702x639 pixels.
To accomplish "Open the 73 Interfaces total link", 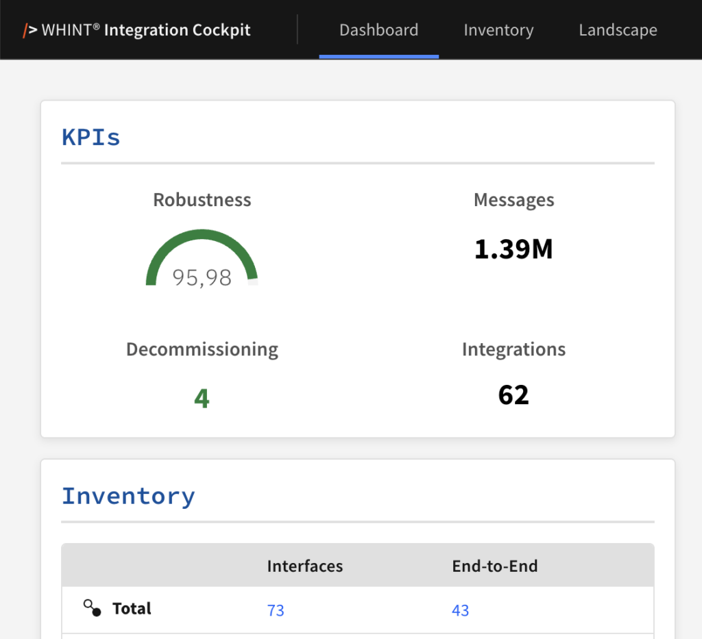I will click(x=276, y=610).
